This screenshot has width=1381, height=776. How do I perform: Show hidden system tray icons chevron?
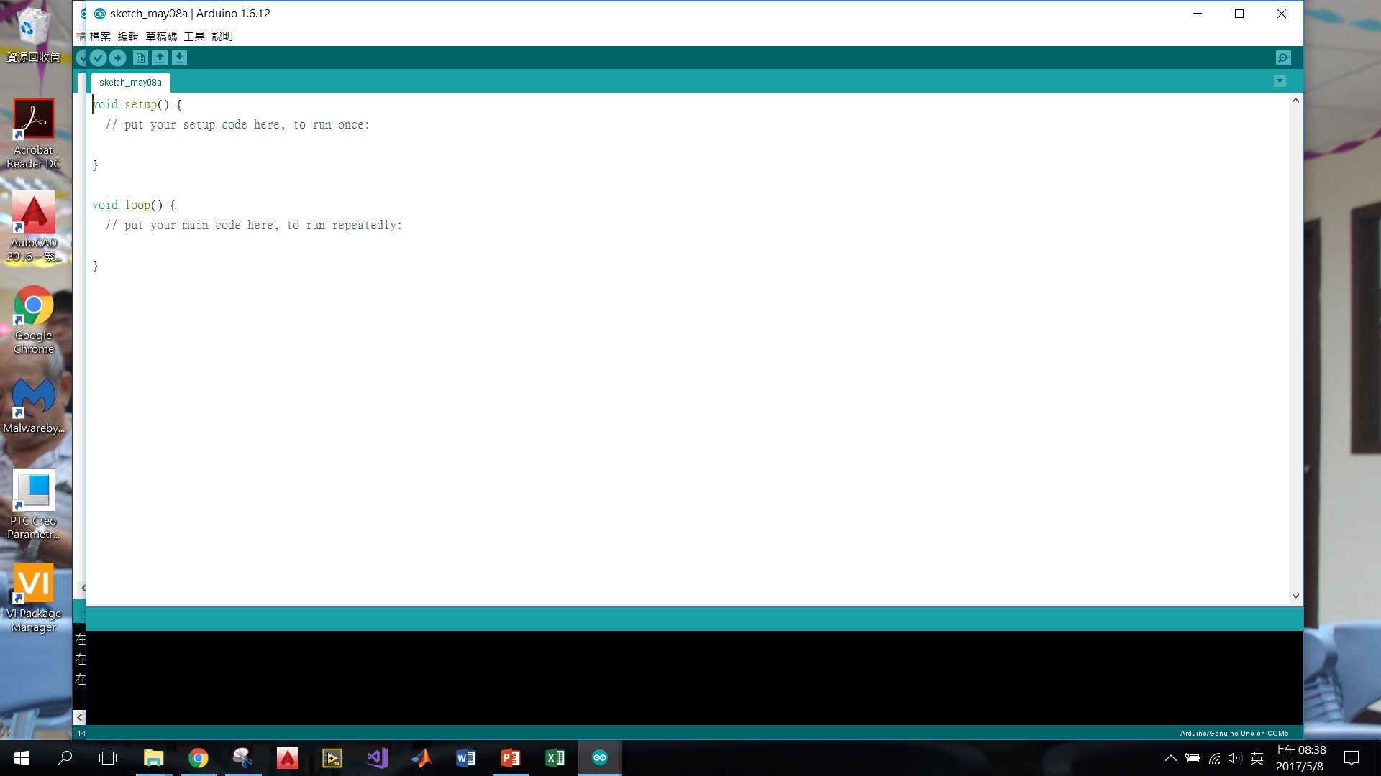[1170, 758]
